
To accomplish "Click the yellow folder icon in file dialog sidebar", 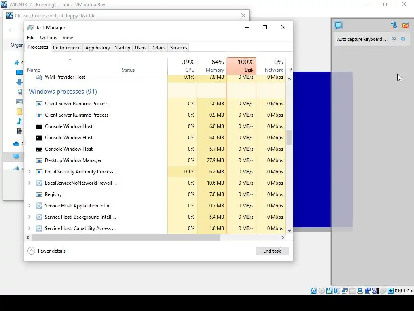I will point(19,111).
